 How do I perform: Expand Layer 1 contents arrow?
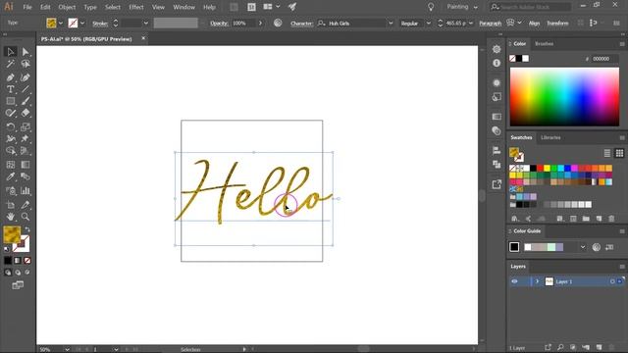click(x=537, y=281)
